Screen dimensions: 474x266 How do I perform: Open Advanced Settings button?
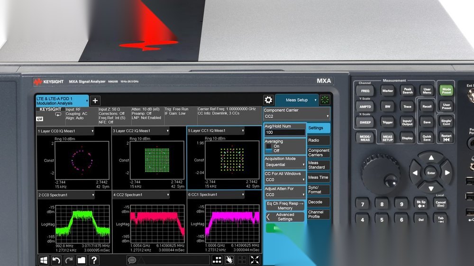coord(285,217)
